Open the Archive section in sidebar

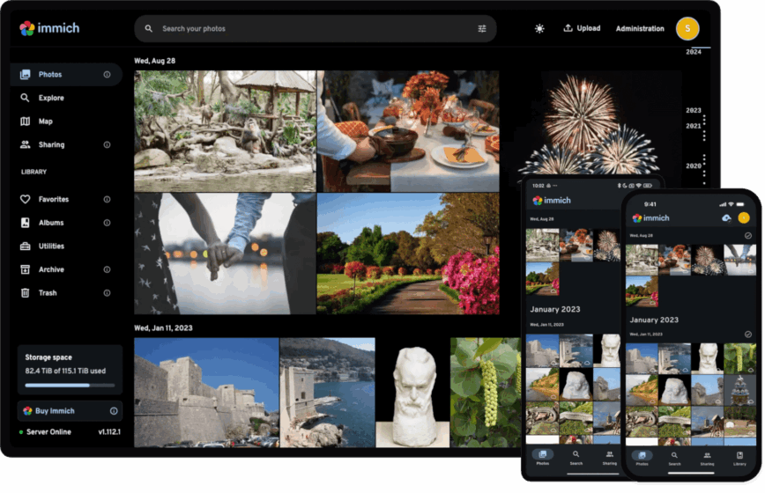coord(51,269)
